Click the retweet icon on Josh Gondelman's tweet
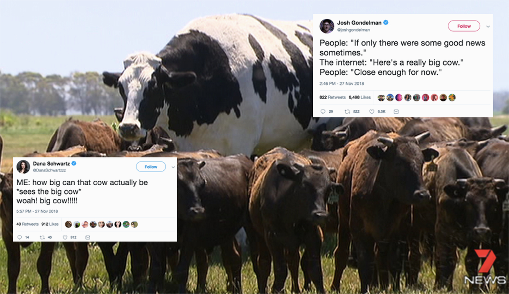 (x=347, y=112)
